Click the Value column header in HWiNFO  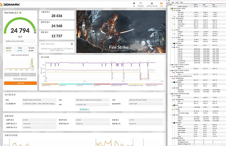tap(197, 5)
